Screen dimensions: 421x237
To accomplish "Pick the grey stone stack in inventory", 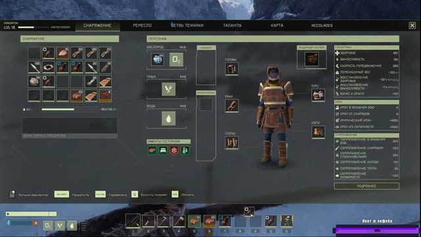I will click(34, 82).
